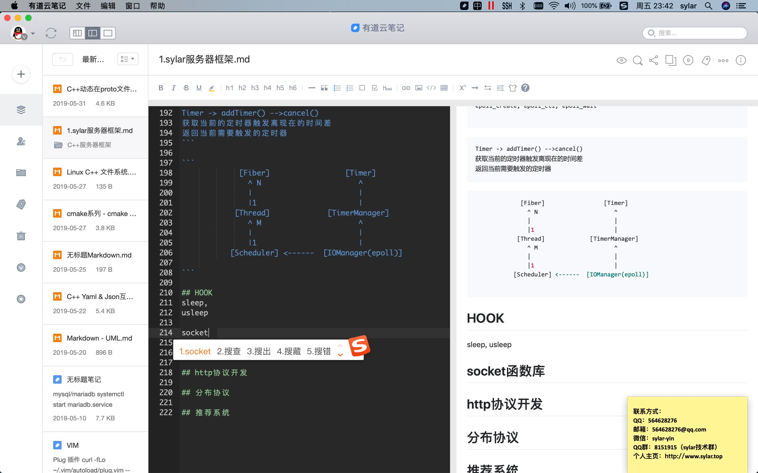Image resolution: width=758 pixels, height=473 pixels.
Task: Click the Html insert icon
Action: coord(387,88)
